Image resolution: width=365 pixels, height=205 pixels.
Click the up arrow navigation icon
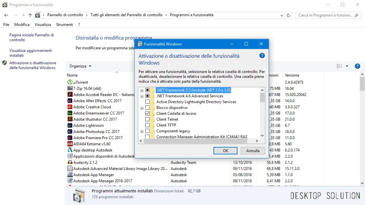click(30, 15)
